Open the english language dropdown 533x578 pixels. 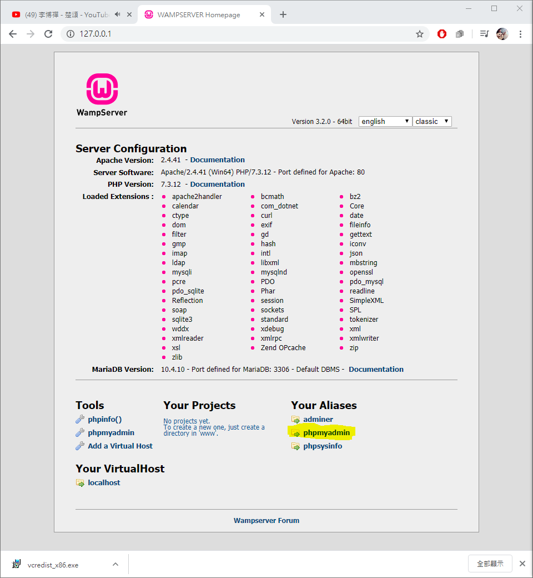coord(385,121)
